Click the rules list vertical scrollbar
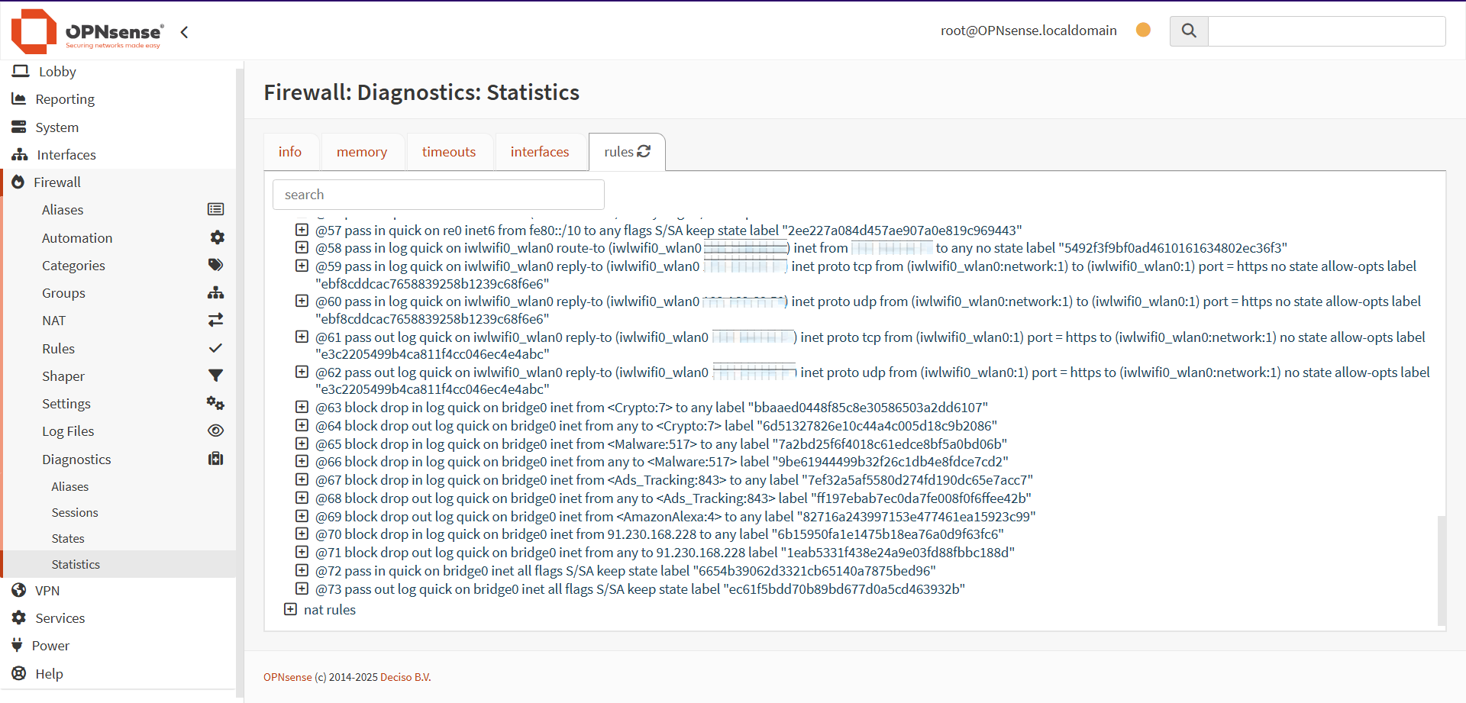The width and height of the screenshot is (1466, 703). 1442,571
